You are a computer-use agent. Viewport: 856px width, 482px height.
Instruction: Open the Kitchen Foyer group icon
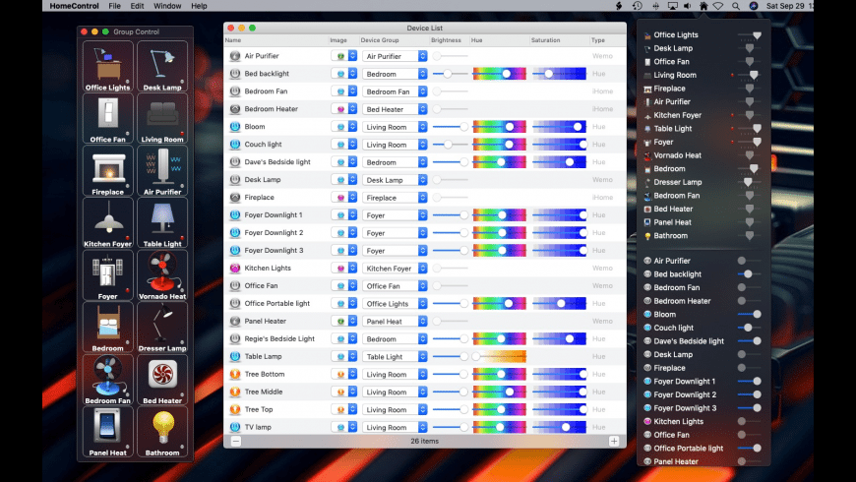point(108,220)
